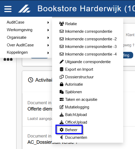The image size is (135, 149).
Task: Open the AC_Dossierstuk document link
Action: (x=52, y=142)
